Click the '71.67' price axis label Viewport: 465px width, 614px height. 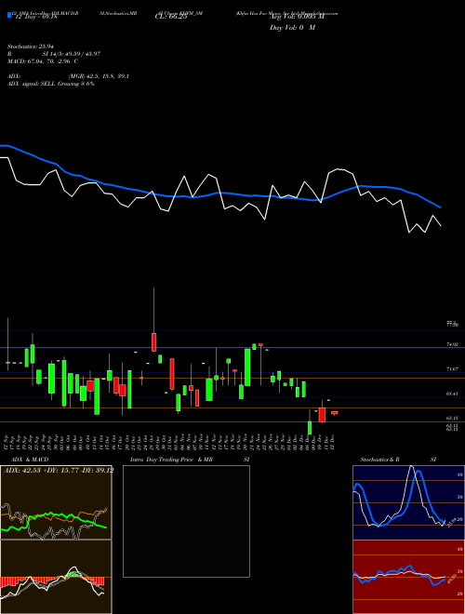point(452,369)
